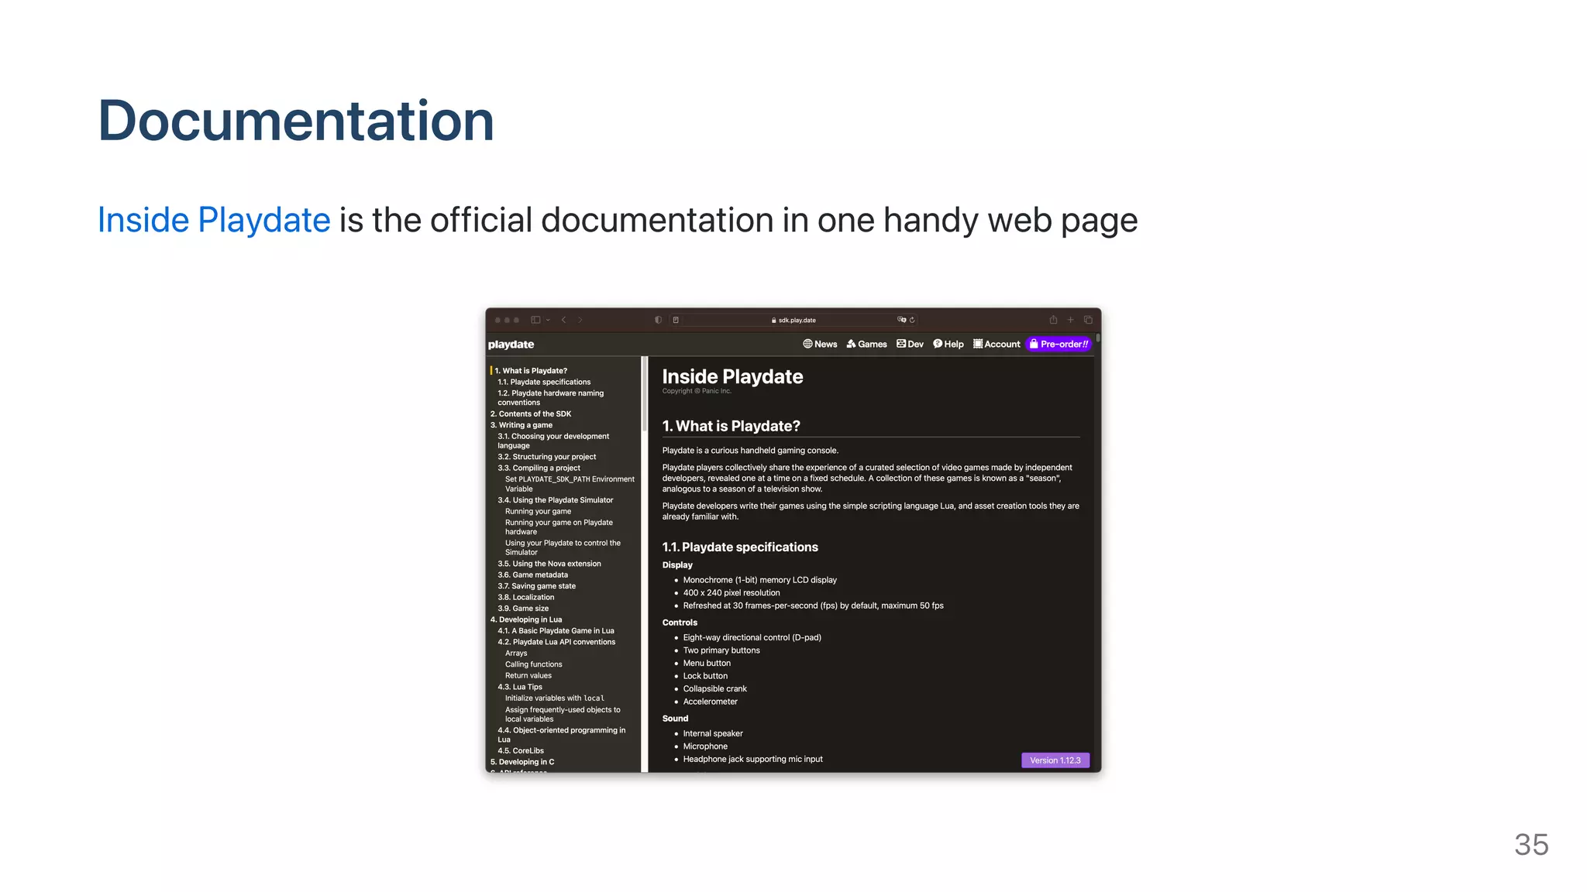The image size is (1587, 892).
Task: Show the reader view icon in address bar
Action: point(676,320)
